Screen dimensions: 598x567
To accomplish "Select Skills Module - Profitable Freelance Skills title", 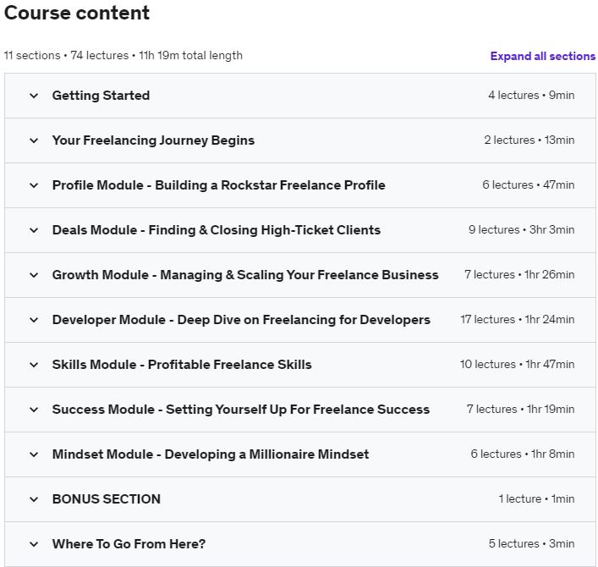I will [182, 365].
